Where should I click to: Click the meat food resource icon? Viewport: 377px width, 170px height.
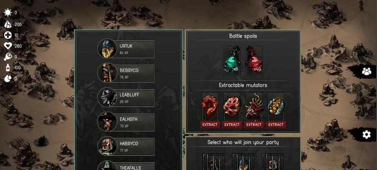pos(8,57)
